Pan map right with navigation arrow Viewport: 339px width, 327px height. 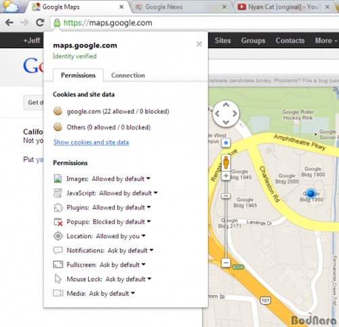(235, 113)
